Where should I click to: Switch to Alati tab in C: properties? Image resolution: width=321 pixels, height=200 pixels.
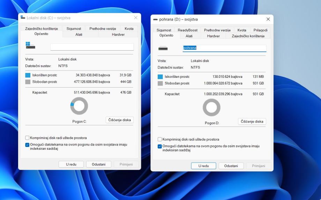(x=79, y=35)
